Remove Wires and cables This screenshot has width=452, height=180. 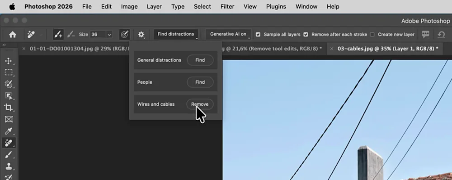(x=200, y=104)
